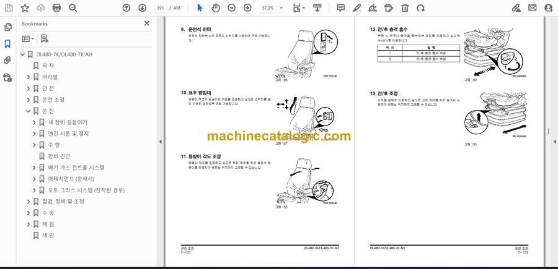Image resolution: width=558 pixels, height=269 pixels.
Task: Click heading 12. 전/후 충격 흡수
Action: point(389,30)
